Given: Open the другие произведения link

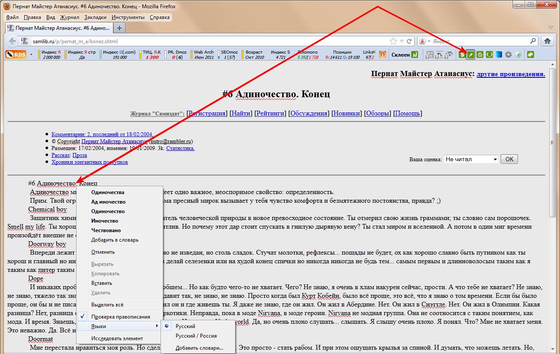Looking at the screenshot, I should 511,74.
